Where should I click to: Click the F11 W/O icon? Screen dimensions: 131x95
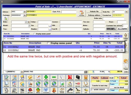(x=22, y=84)
